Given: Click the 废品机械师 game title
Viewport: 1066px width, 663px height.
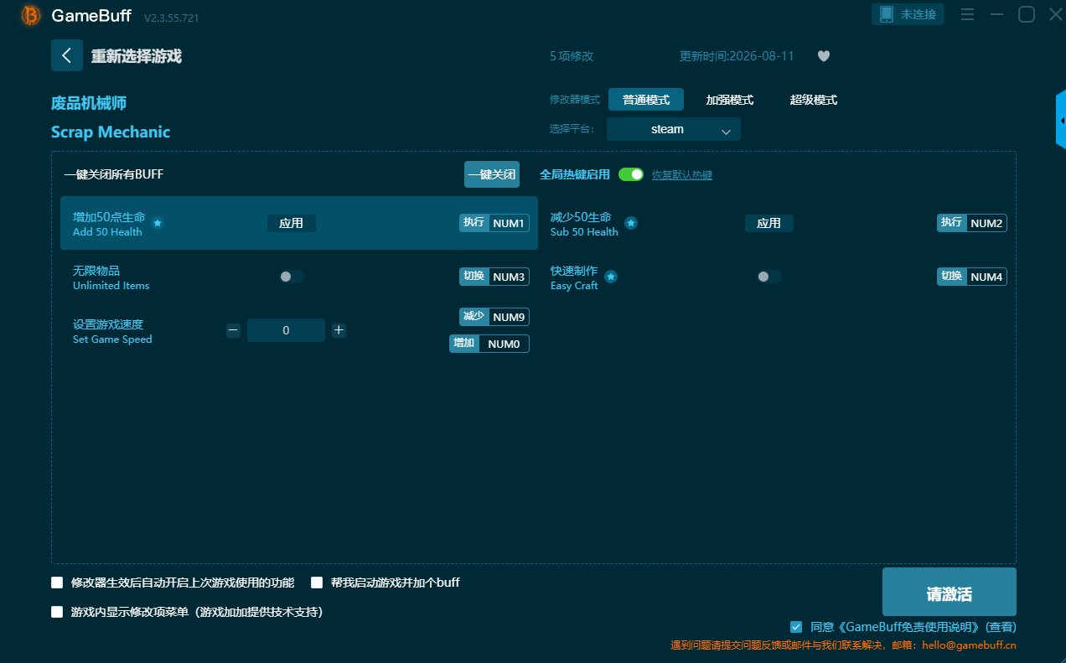Looking at the screenshot, I should pos(89,103).
